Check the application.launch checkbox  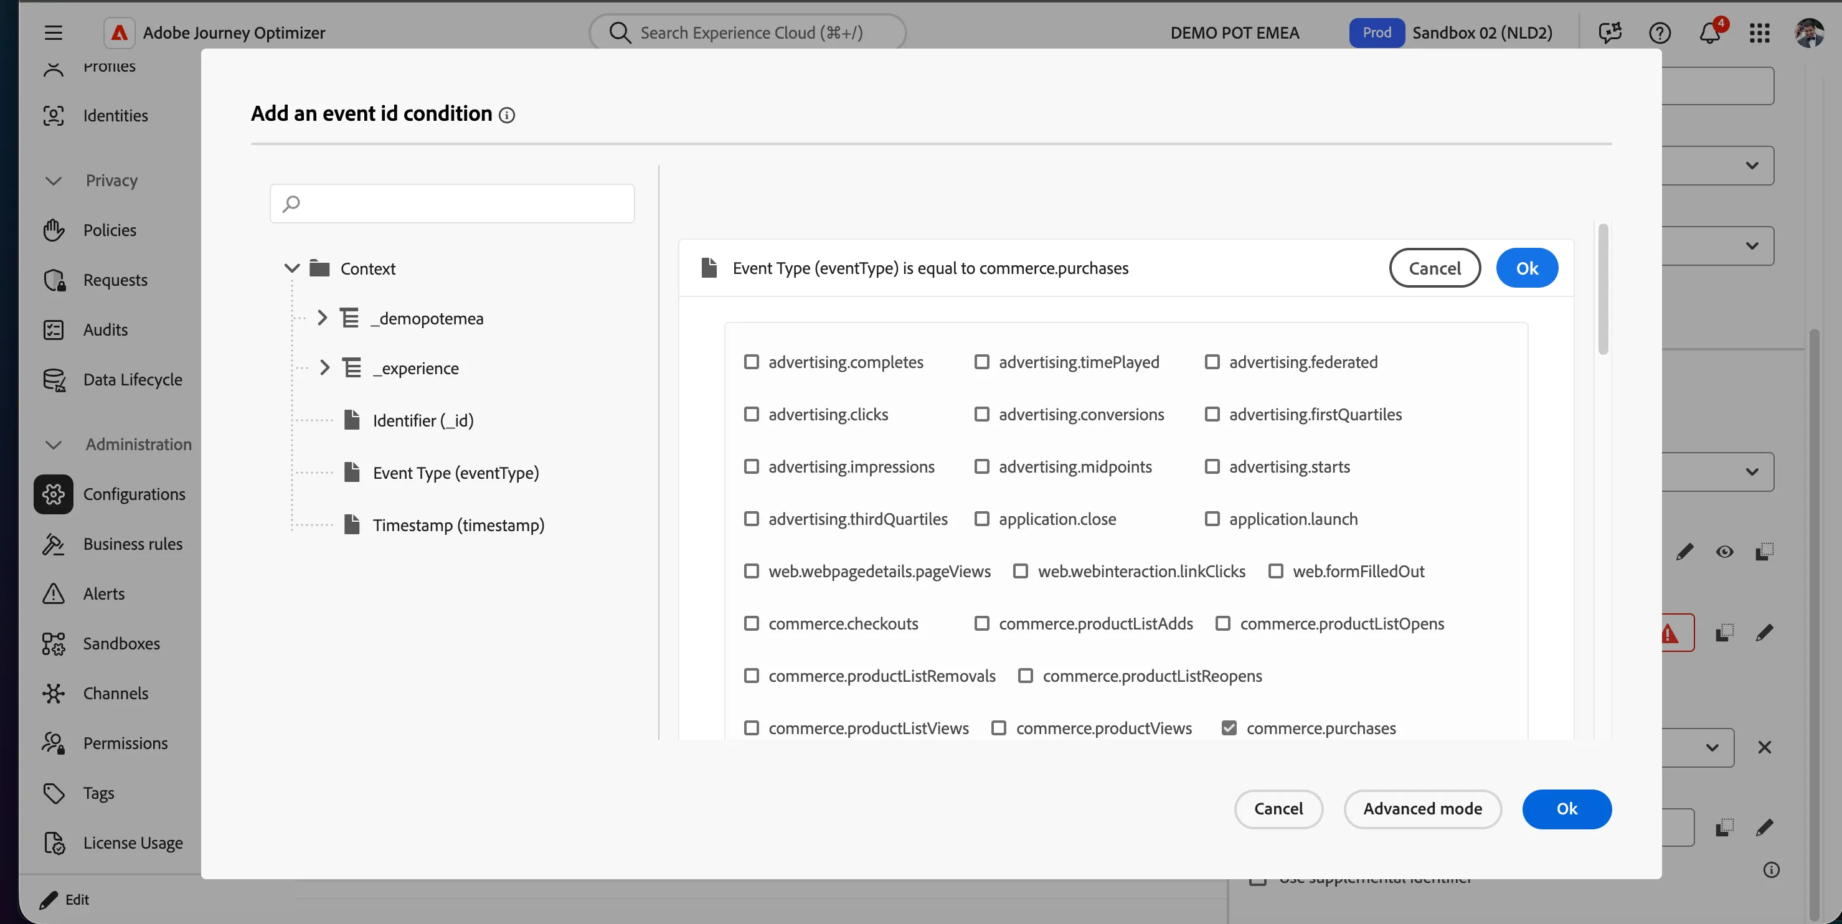1212,519
